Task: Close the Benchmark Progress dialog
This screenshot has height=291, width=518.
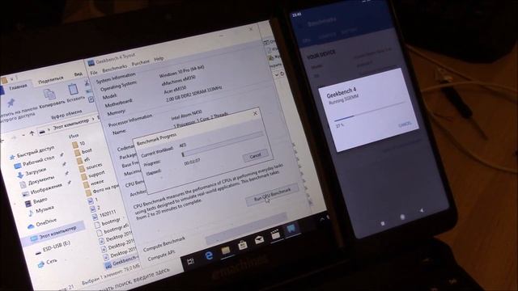Action: (255, 113)
